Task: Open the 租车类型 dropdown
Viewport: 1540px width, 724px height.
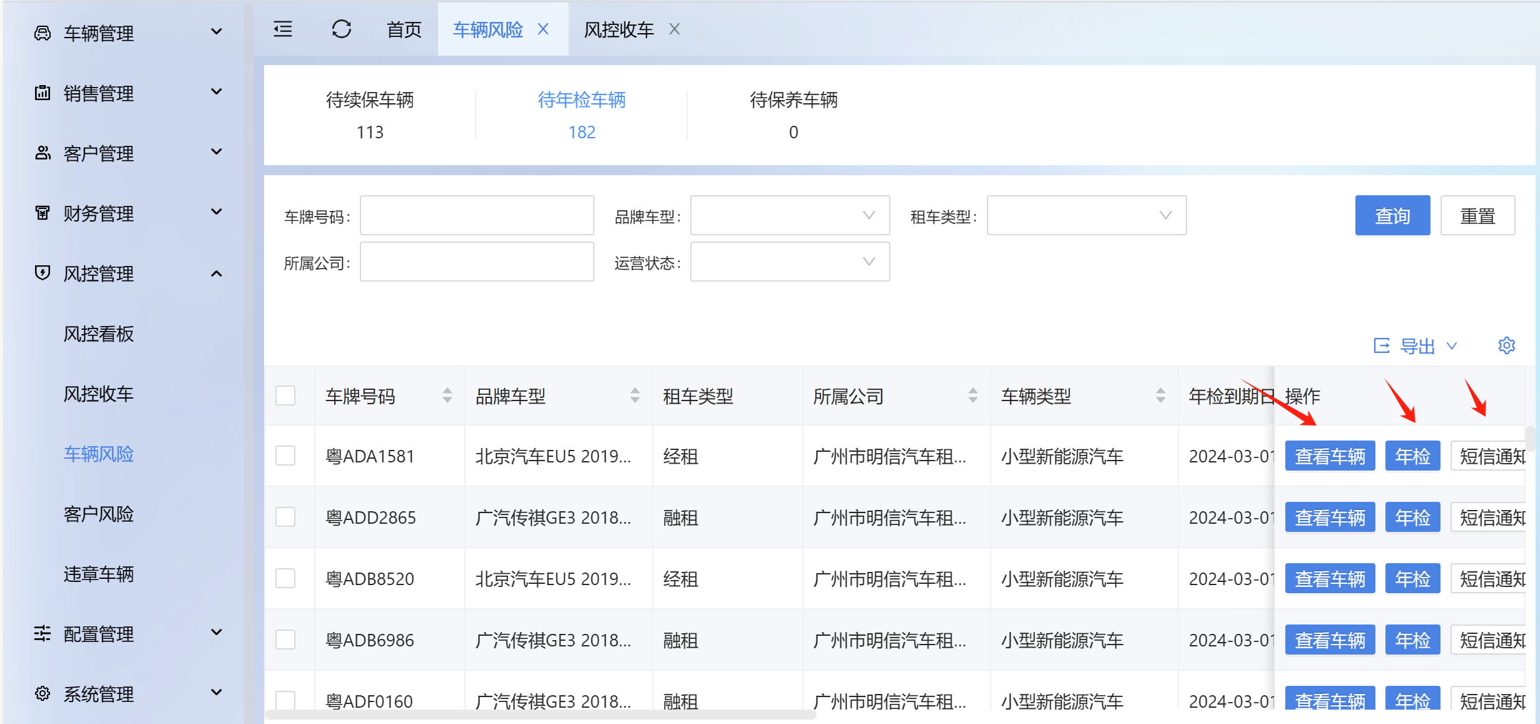Action: coord(1086,215)
